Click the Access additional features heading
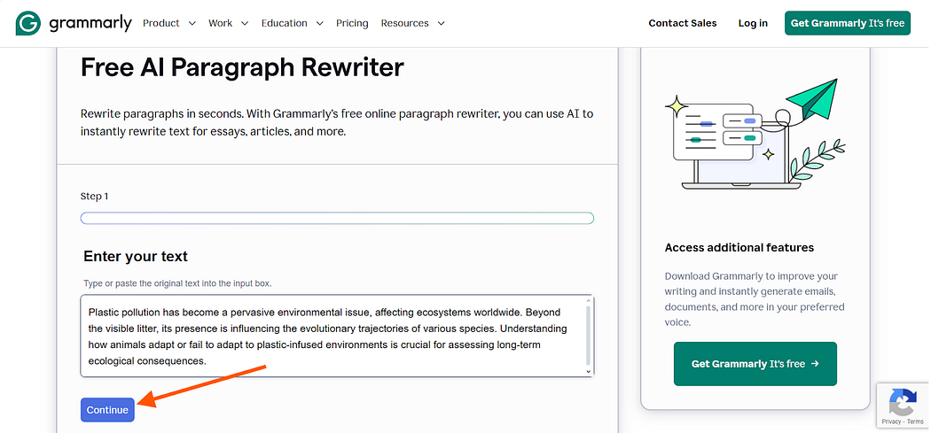The image size is (931, 433). tap(739, 247)
